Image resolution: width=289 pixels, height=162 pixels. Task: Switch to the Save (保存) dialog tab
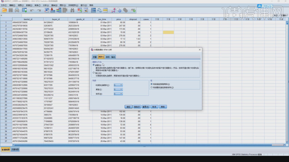click(108, 57)
